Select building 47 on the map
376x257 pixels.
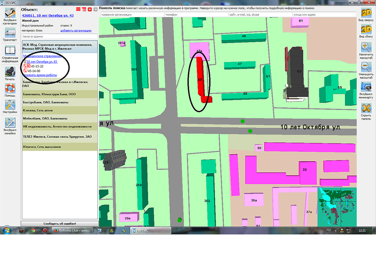pyautogui.click(x=240, y=65)
